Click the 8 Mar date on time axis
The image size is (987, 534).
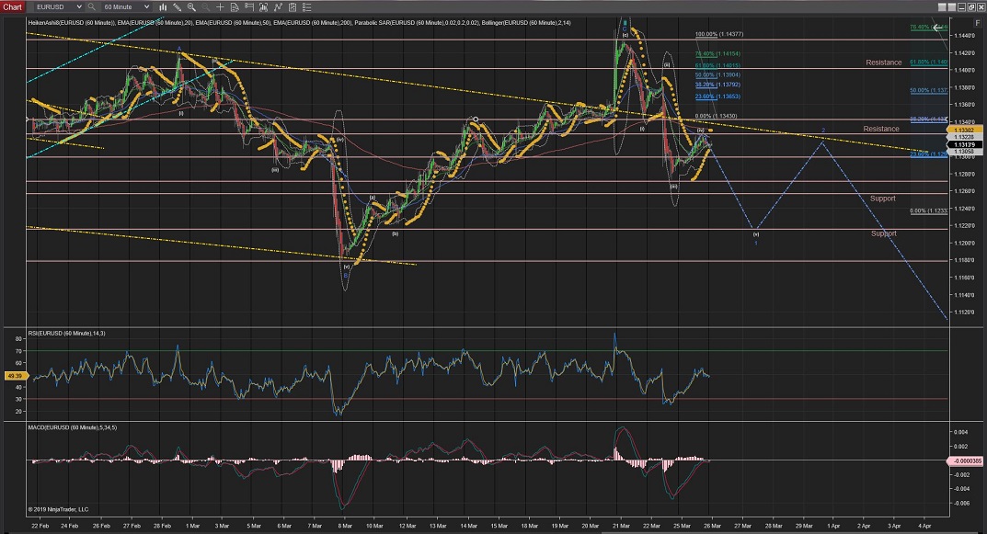(x=344, y=526)
